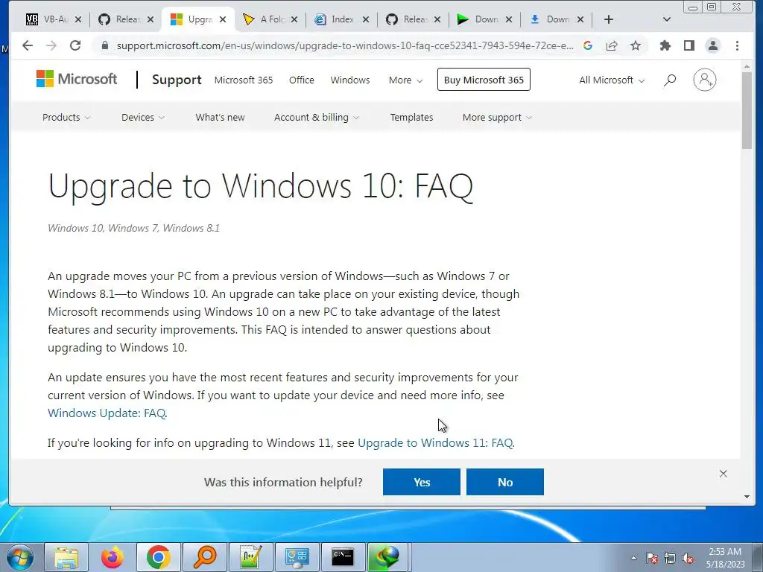Expand the More menu in the header
The height and width of the screenshot is (572, 763).
tap(405, 80)
